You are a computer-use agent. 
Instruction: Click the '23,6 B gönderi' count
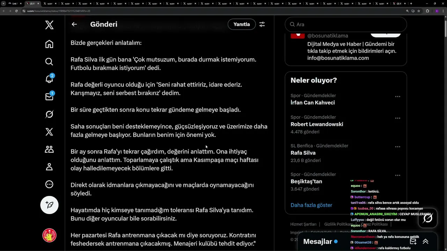305,160
